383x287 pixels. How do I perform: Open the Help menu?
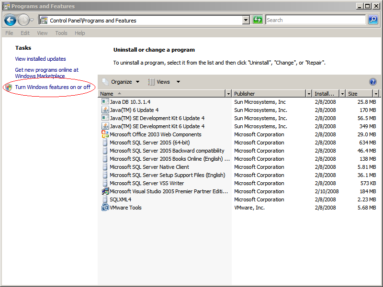(x=80, y=33)
